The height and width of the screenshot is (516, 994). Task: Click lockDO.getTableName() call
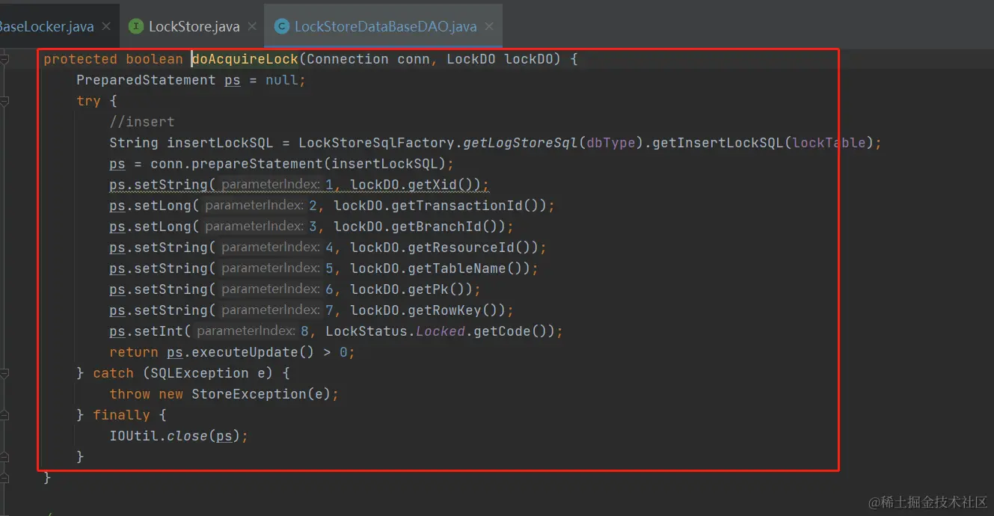tap(441, 268)
